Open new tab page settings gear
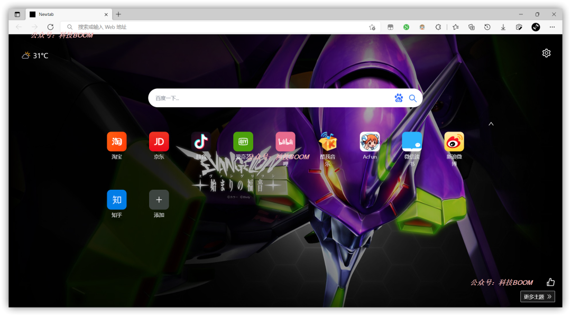571x316 pixels. point(546,53)
